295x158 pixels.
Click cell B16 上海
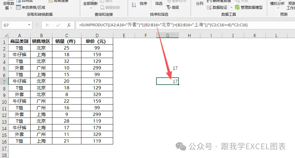(x=41, y=141)
